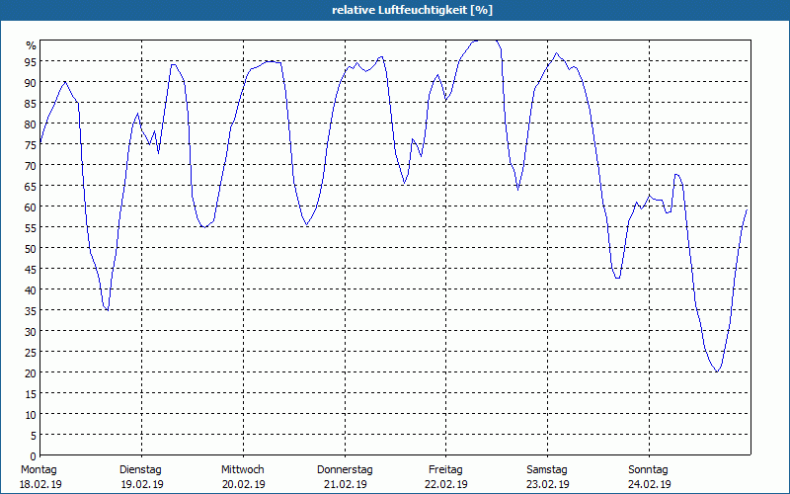The height and width of the screenshot is (494, 790).
Task: Click the Friday humidity peak at 100%
Action: click(x=485, y=41)
